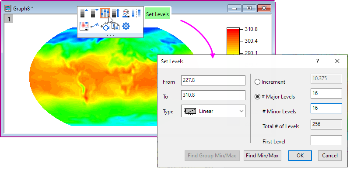Open the color palette dropdown icon
This screenshot has width=350, height=170.
pos(126,13)
